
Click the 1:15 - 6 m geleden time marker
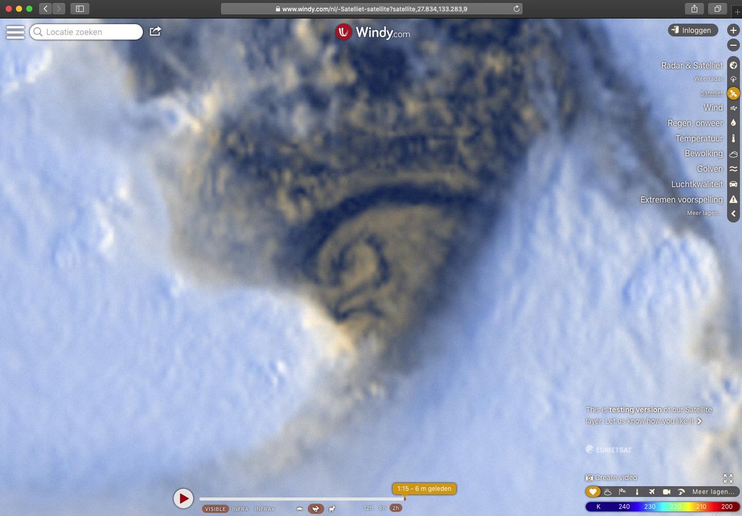coord(424,489)
